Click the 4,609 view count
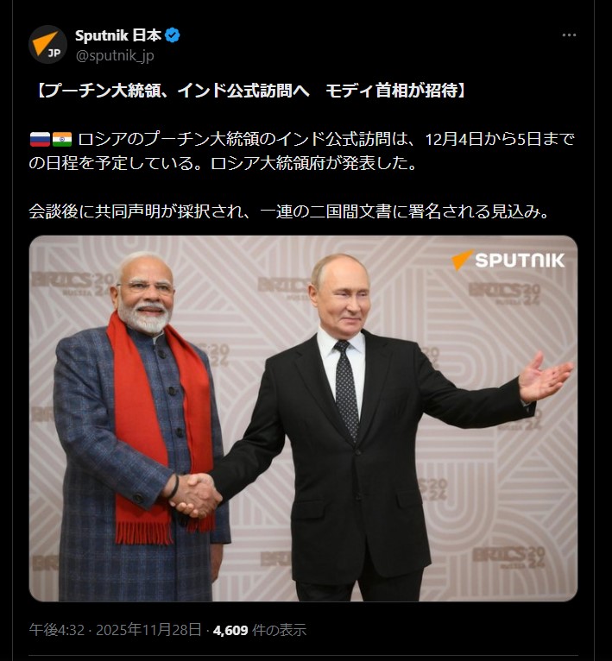Image resolution: width=612 pixels, height=661 pixels. point(230,631)
